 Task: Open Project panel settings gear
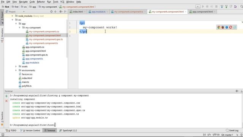(x=61, y=11)
